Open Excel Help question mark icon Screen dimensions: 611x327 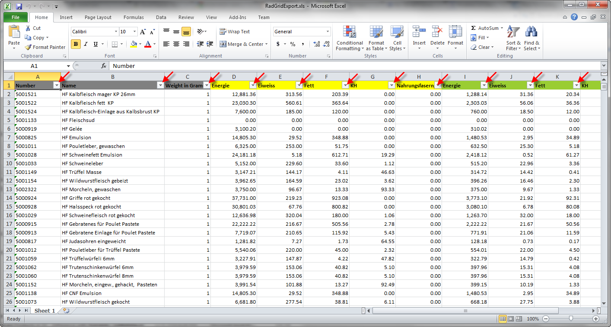(x=574, y=17)
